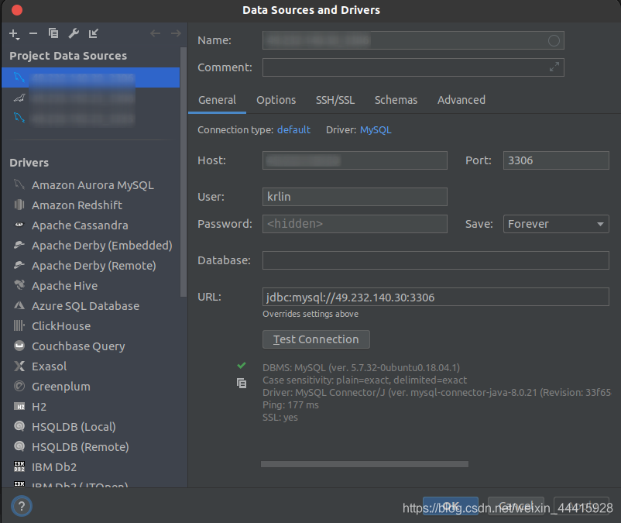Click the Project Data Sources header
The width and height of the screenshot is (621, 523).
pos(68,56)
